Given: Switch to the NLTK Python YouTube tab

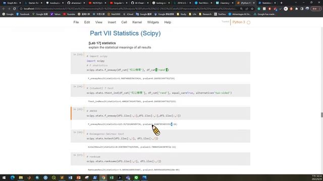Looking at the screenshot, I should click(x=97, y=3).
